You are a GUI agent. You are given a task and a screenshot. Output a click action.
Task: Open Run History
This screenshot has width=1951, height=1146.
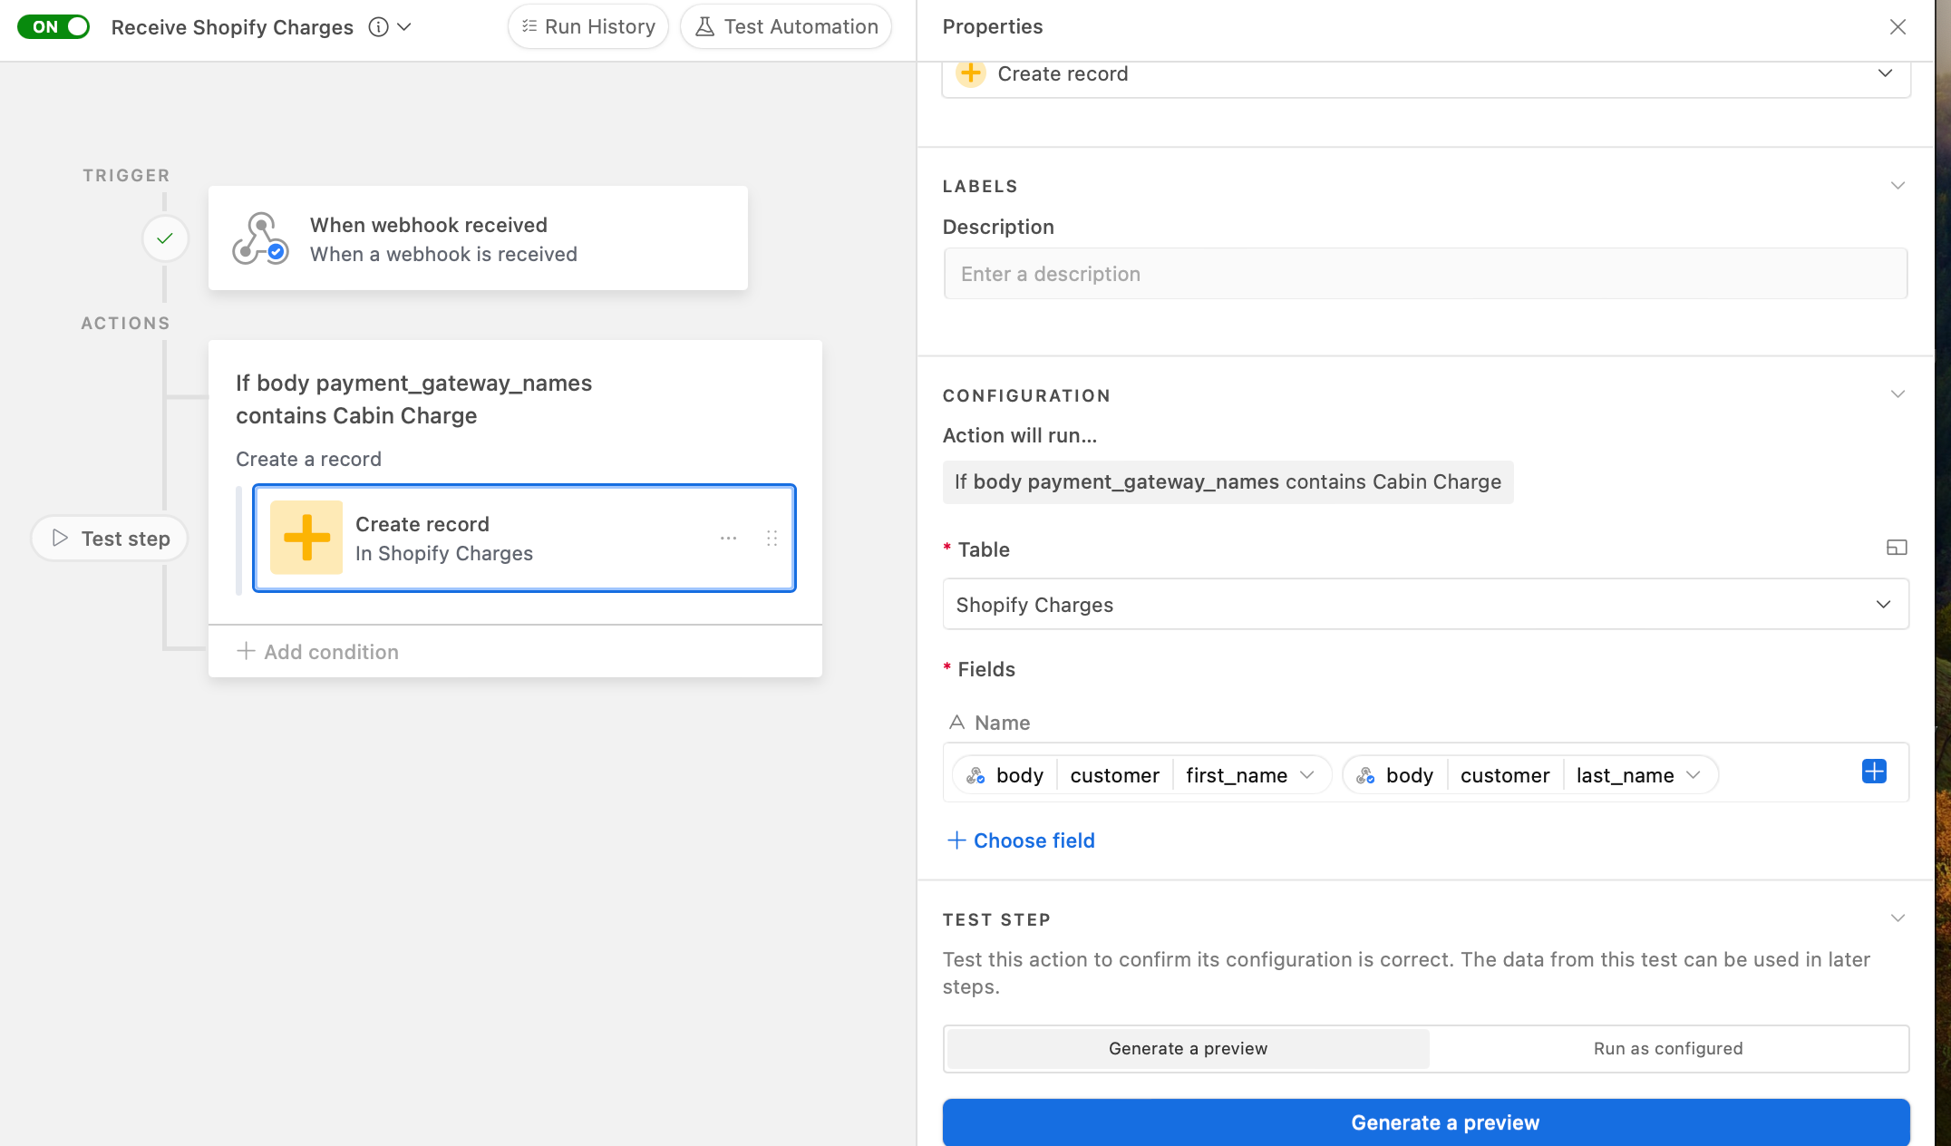point(587,27)
